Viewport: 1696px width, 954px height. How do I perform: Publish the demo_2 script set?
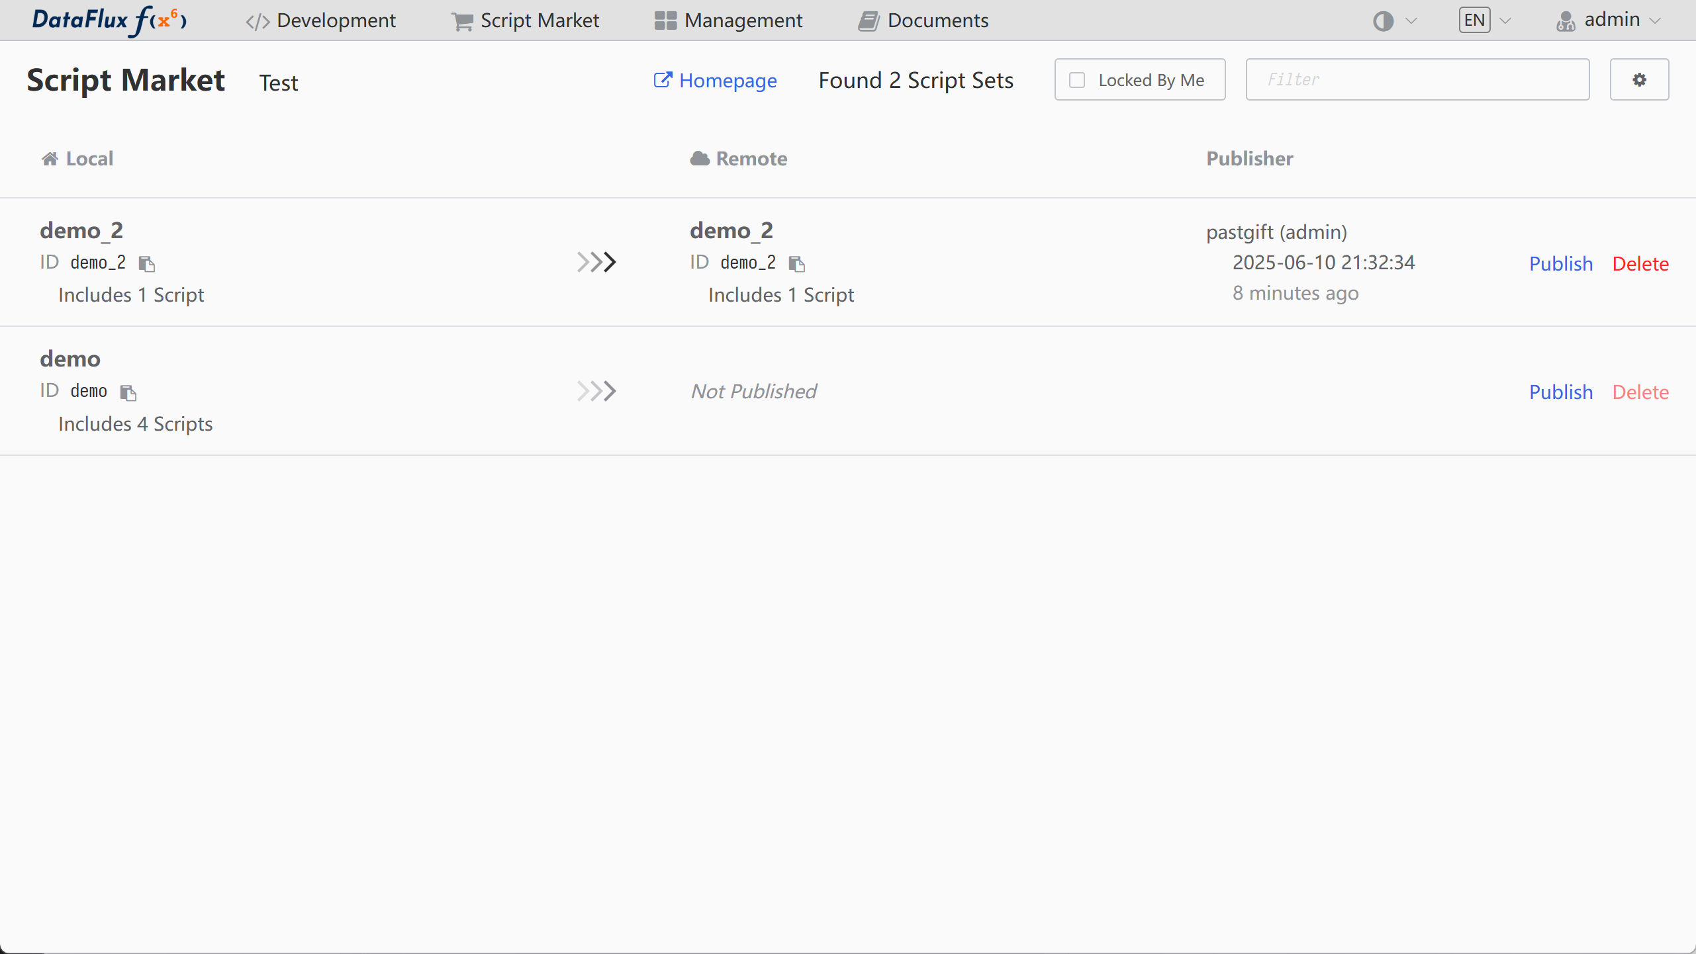click(1560, 263)
